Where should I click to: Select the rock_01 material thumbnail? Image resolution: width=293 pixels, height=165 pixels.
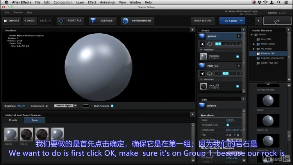(26, 135)
